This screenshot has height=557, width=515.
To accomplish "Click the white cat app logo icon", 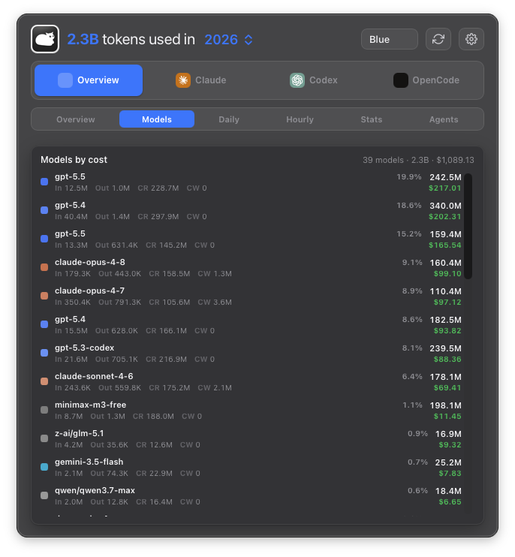I will click(x=45, y=39).
